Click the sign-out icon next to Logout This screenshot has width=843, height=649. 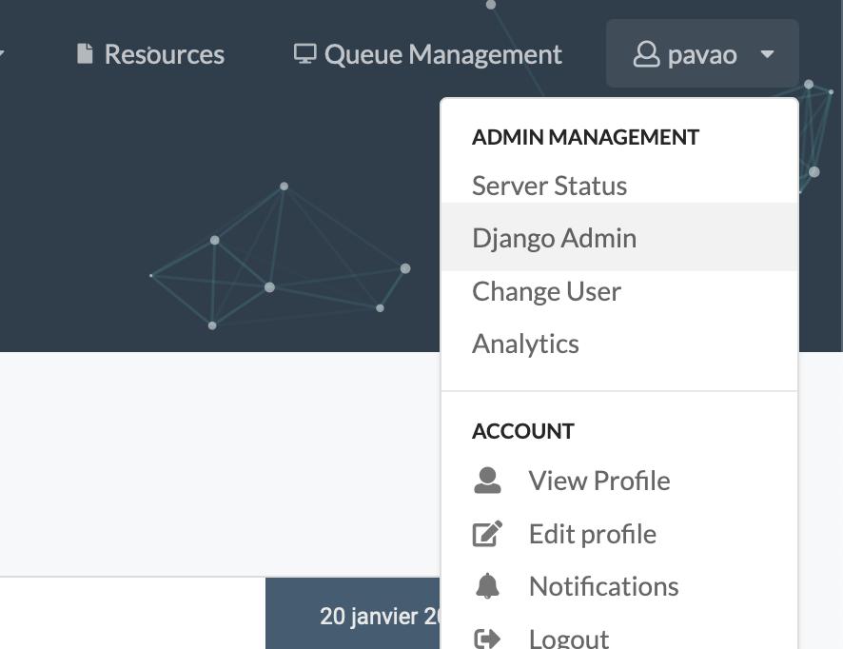click(x=488, y=636)
